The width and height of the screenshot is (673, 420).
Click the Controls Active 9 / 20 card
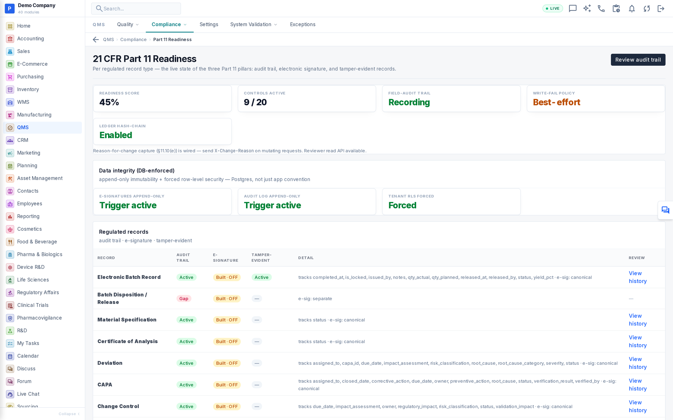[x=307, y=99]
